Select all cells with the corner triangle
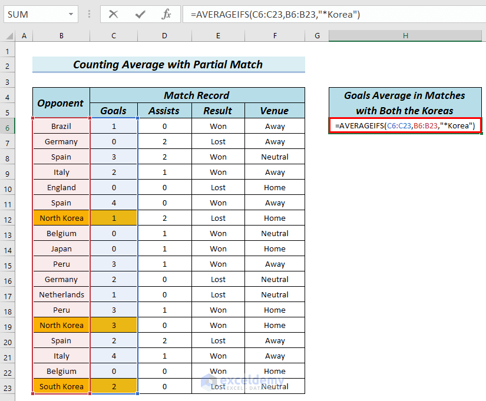The image size is (486, 401). 8,35
